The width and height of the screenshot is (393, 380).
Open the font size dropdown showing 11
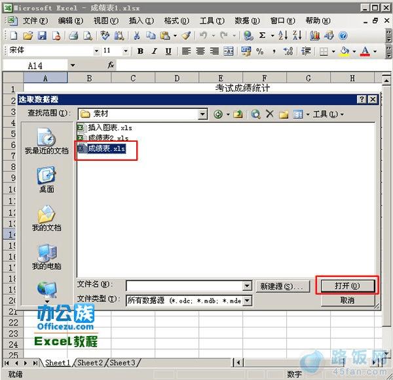click(126, 51)
